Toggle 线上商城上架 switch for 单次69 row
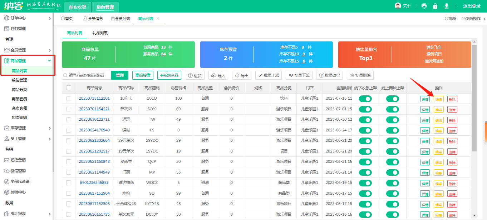The width and height of the screenshot is (487, 220). pyautogui.click(x=392, y=109)
